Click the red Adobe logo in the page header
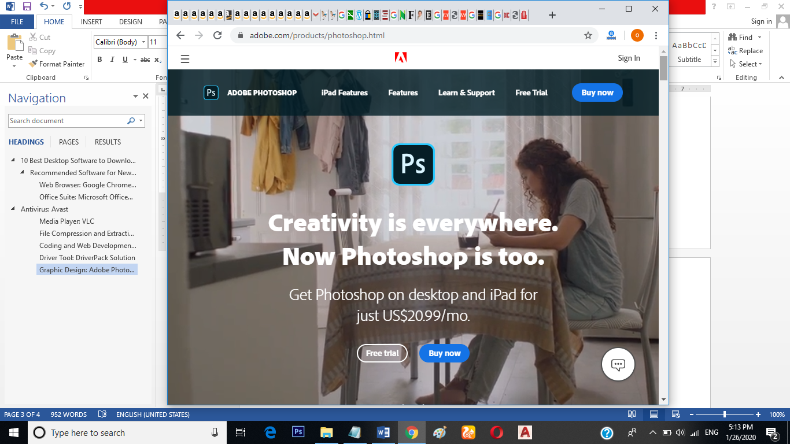 pos(401,57)
